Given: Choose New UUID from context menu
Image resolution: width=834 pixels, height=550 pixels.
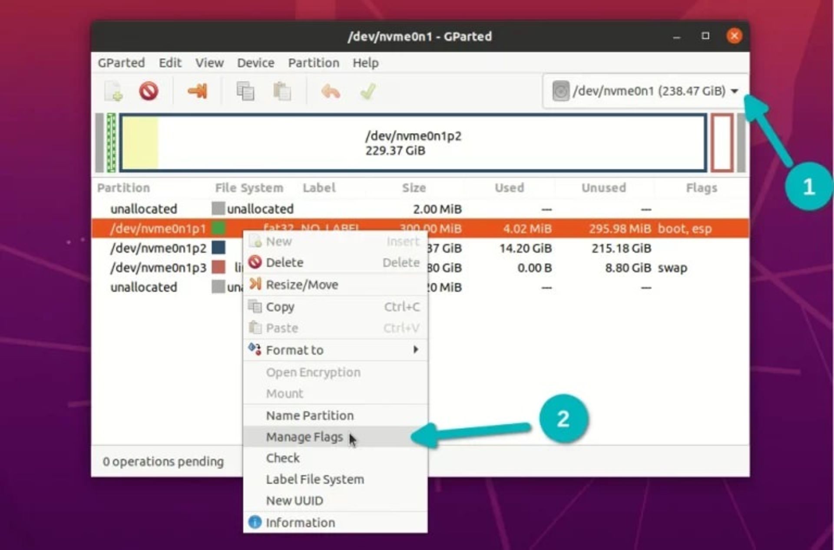Looking at the screenshot, I should coord(335,501).
